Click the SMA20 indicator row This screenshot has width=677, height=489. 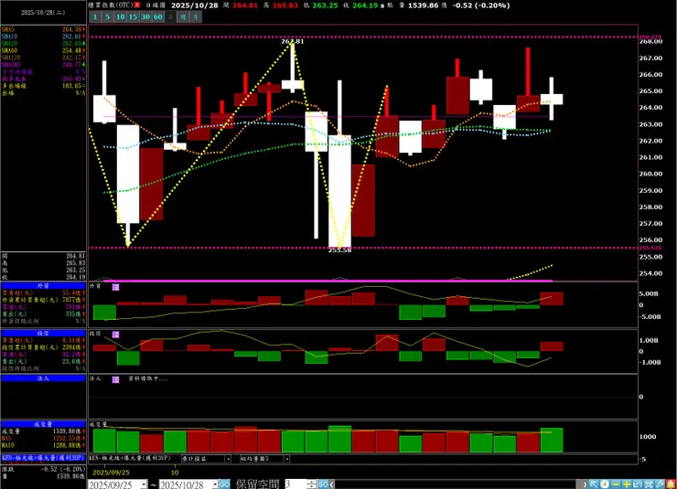click(43, 44)
